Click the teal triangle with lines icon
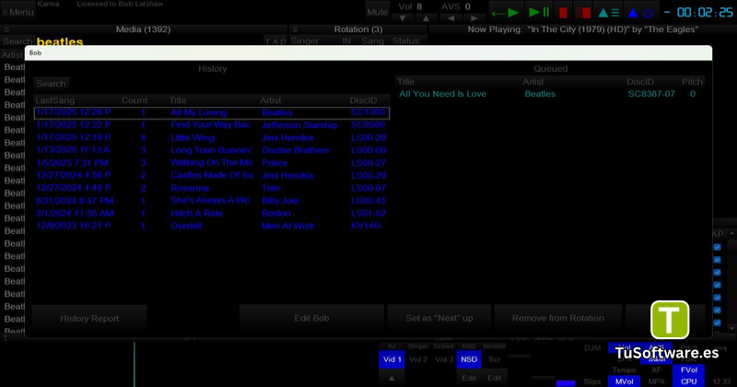 click(x=609, y=13)
